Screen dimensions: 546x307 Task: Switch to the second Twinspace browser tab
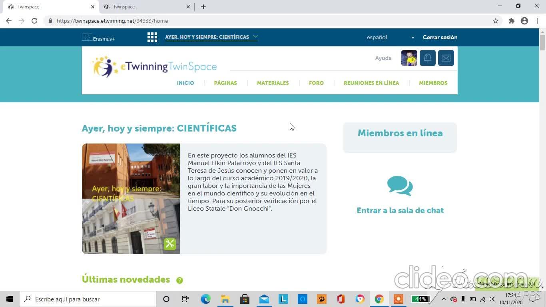tap(146, 7)
